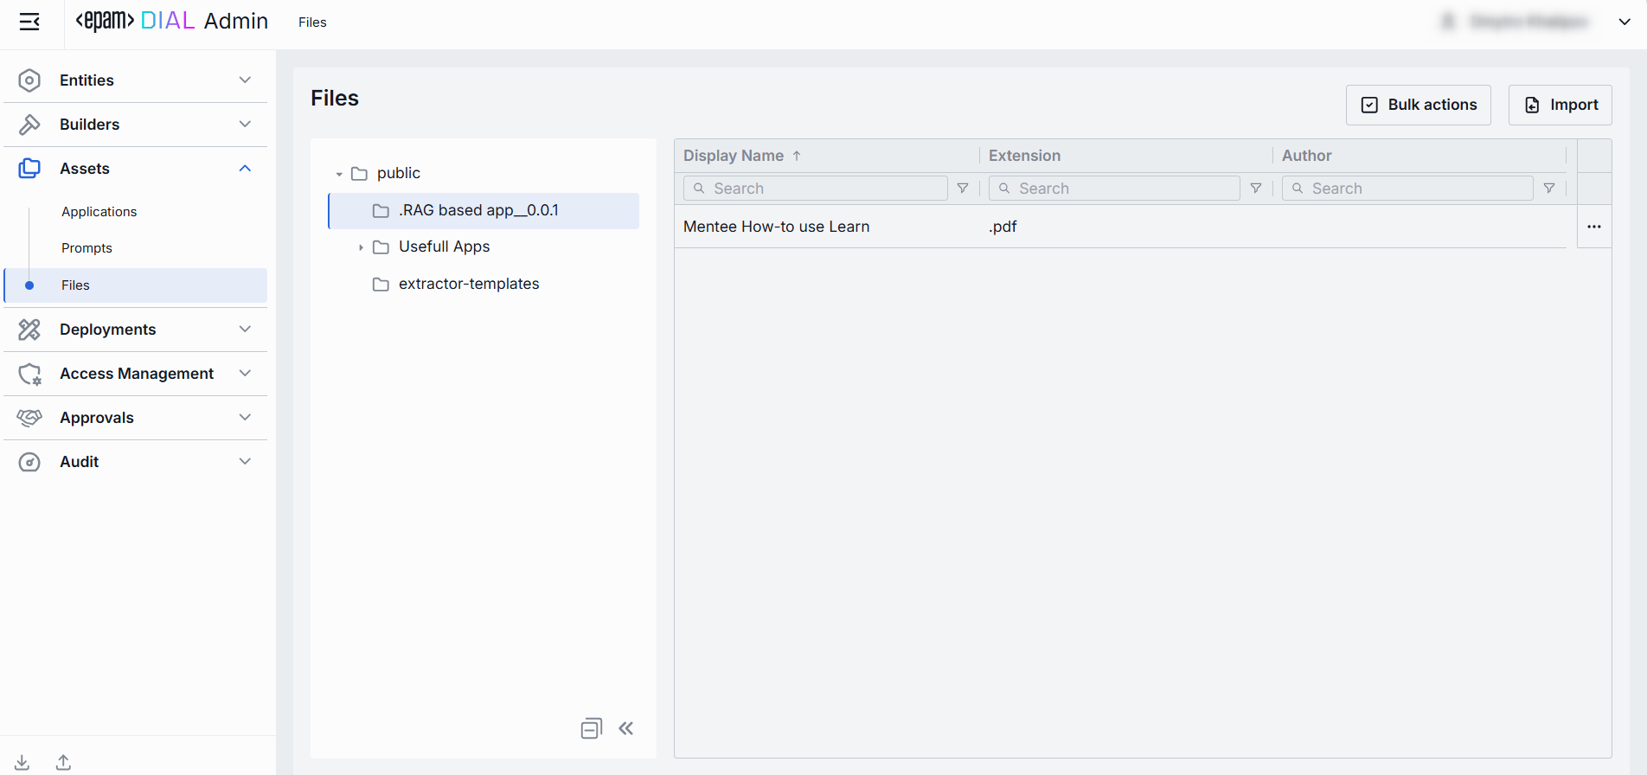Click the Bulk actions button
This screenshot has height=775, width=1647.
click(x=1418, y=105)
